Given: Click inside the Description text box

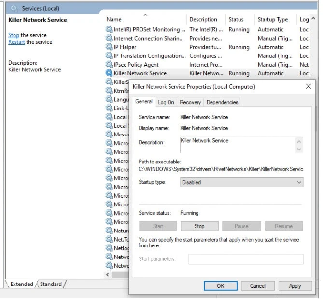Looking at the screenshot, I should [x=238, y=145].
